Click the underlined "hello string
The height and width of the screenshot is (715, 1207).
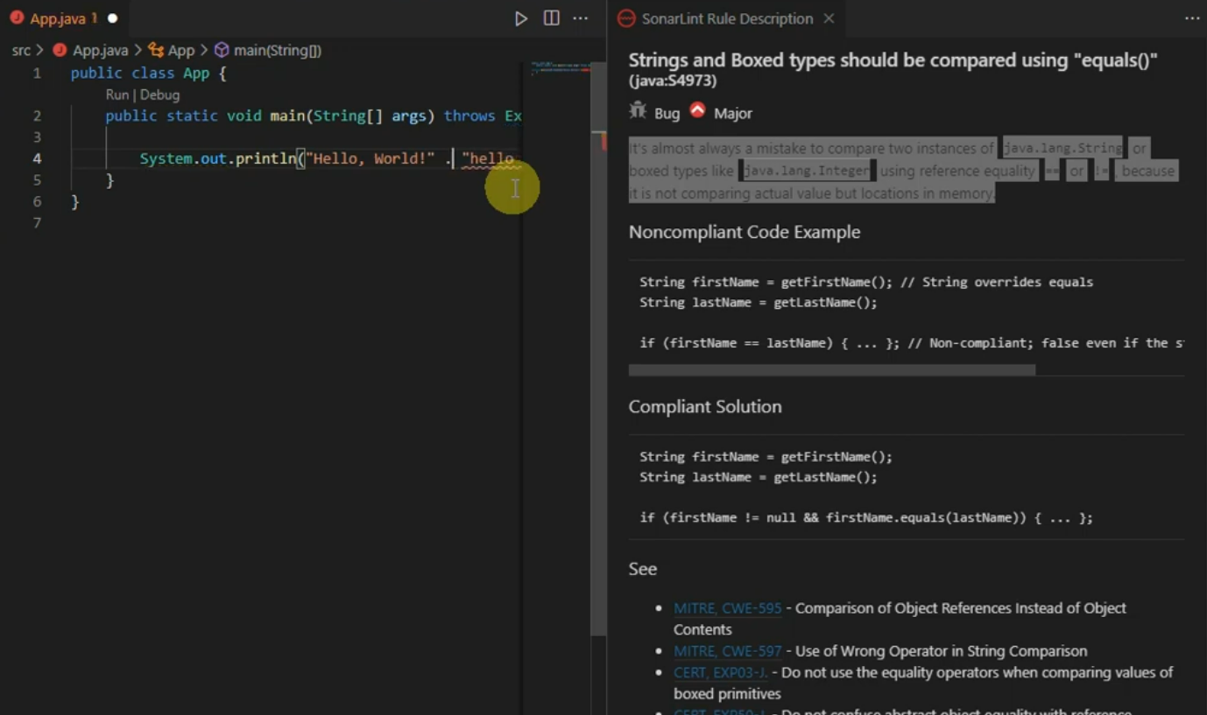click(488, 159)
